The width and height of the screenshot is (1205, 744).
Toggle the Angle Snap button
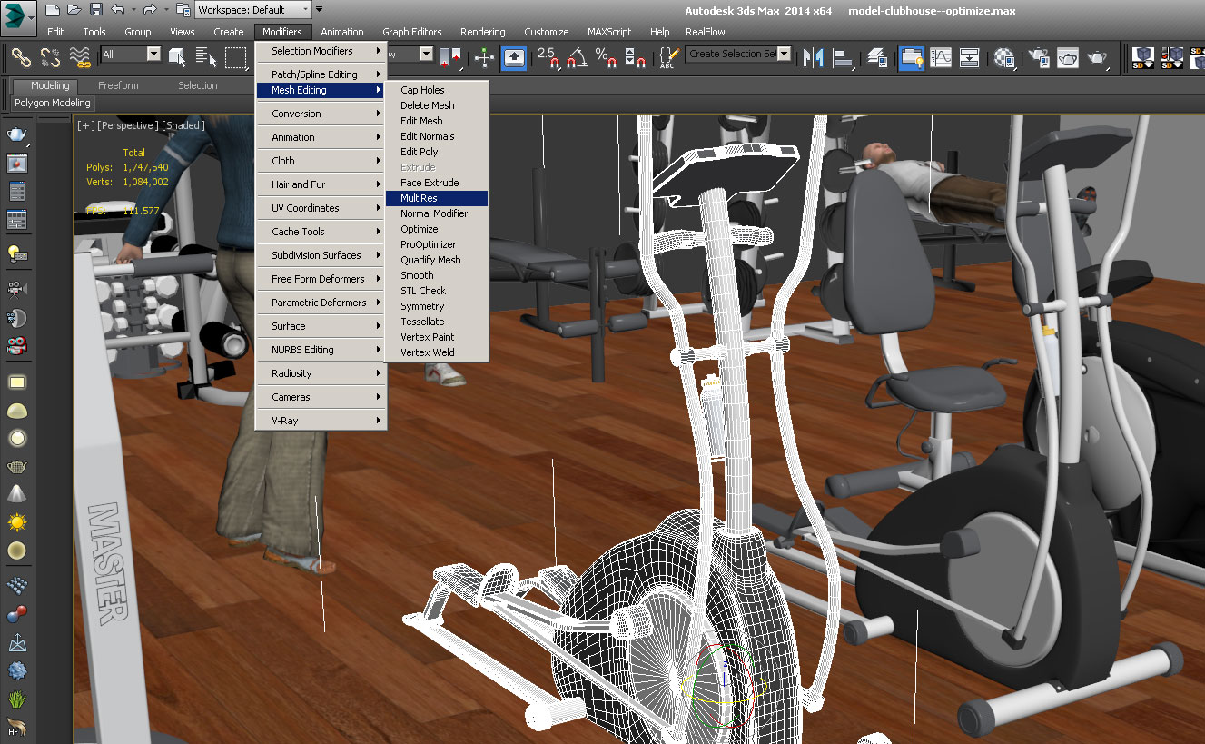pyautogui.click(x=577, y=56)
